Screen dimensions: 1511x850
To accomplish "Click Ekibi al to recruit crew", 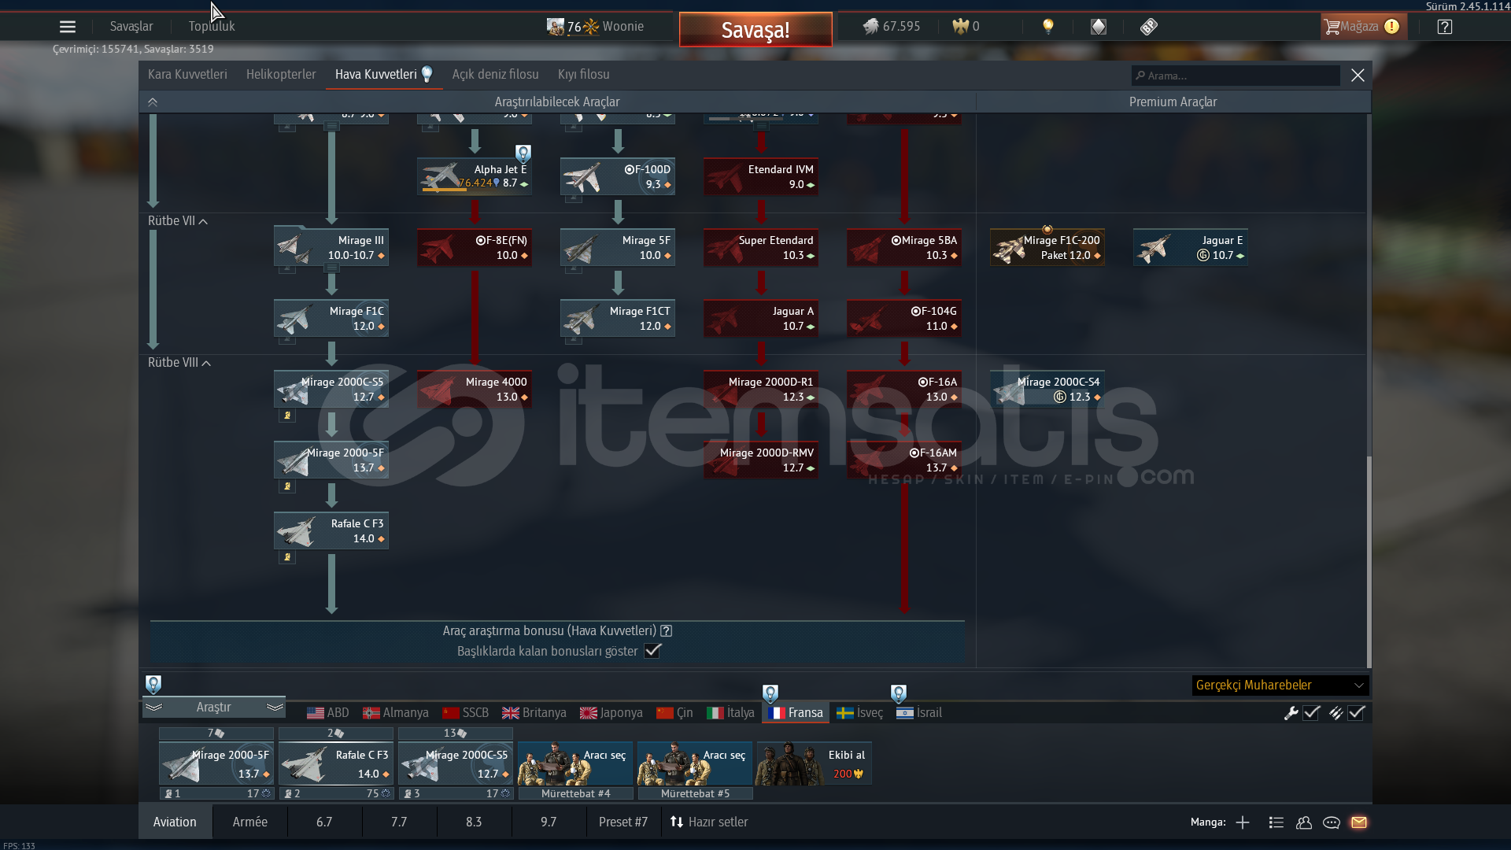I will click(814, 763).
